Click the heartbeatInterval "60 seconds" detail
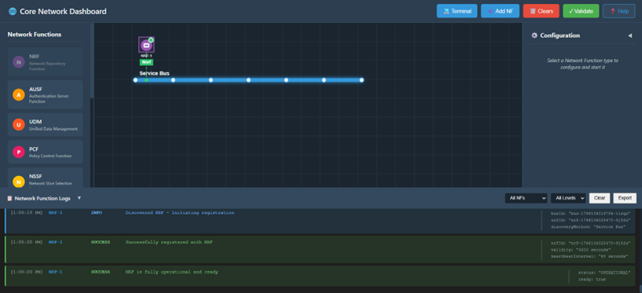642x293 pixels. coord(589,256)
